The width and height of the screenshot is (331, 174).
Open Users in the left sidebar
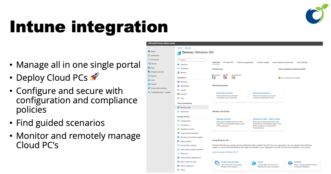click(x=151, y=80)
